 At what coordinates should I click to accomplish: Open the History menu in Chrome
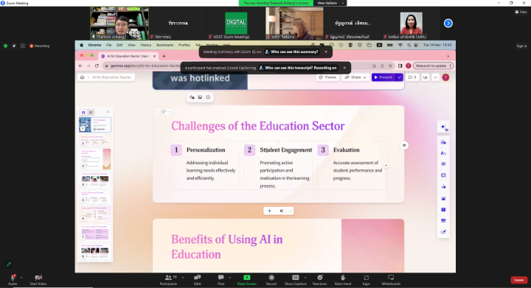[145, 45]
